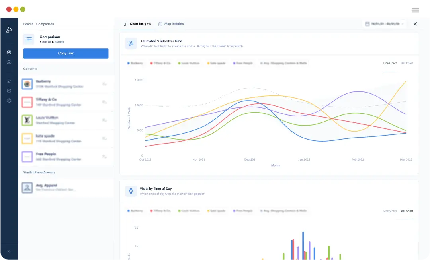430x260 pixels.
Task: Toggle Burberry series in Estimated Visits legend
Action: click(135, 63)
